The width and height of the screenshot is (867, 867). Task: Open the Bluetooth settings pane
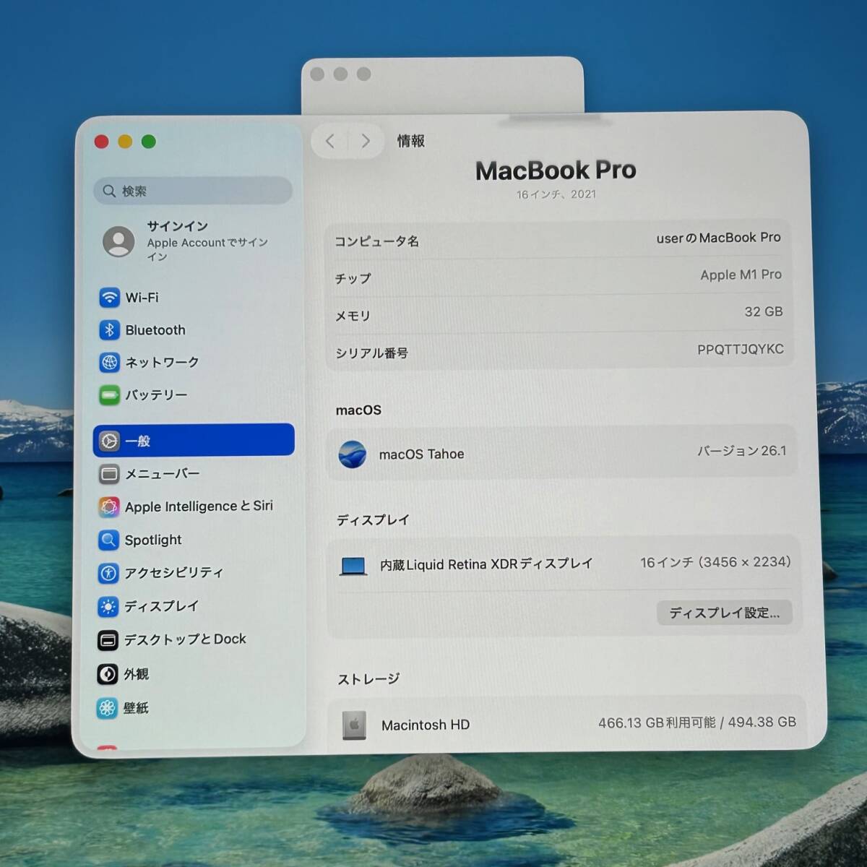194,330
